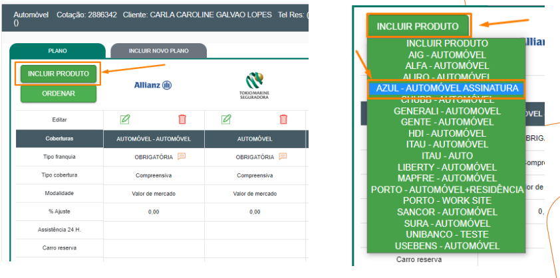The width and height of the screenshot is (560, 278).
Task: Click the 0,00 value in Tokio Marine column
Action: click(x=255, y=212)
